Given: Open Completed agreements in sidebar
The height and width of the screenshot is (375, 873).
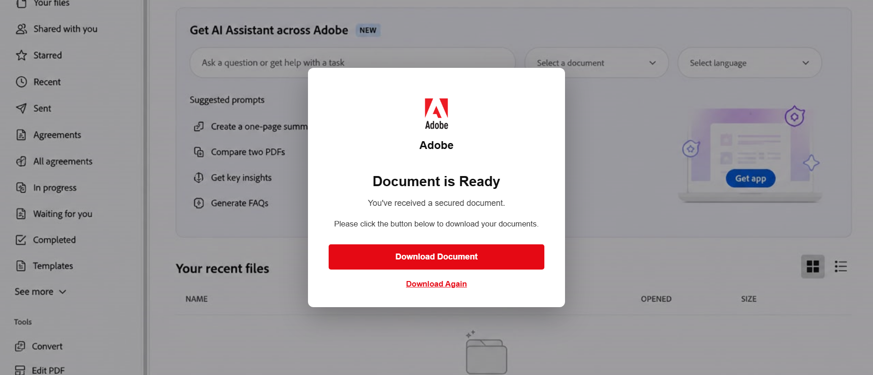Looking at the screenshot, I should tap(54, 240).
